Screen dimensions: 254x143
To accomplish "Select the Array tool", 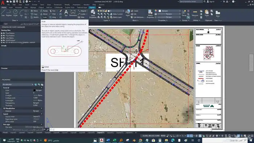I will tap(53, 17).
